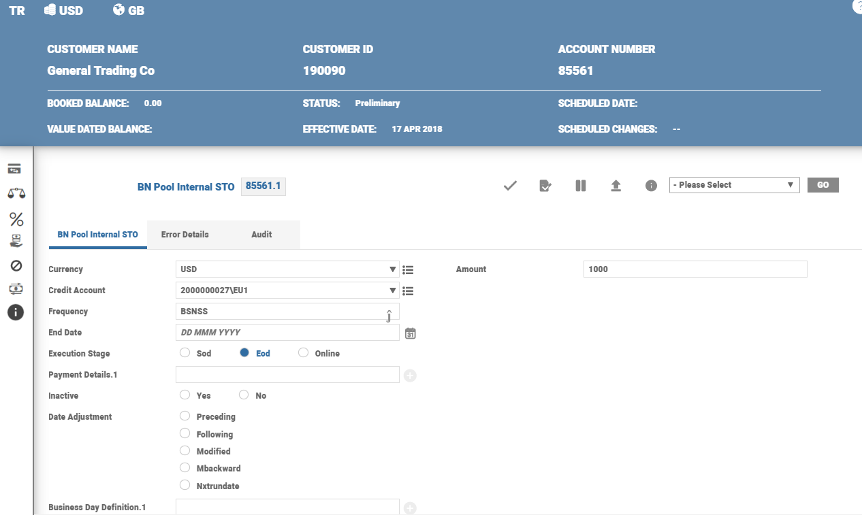862x515 pixels.
Task: Select the Online execution stage option
Action: 304,353
